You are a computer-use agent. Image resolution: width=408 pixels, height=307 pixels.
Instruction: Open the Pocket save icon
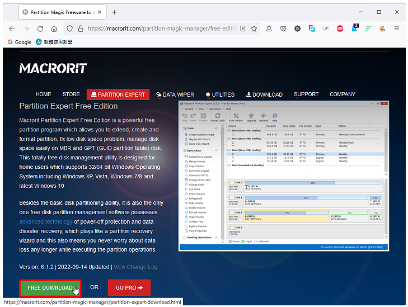[x=283, y=29]
